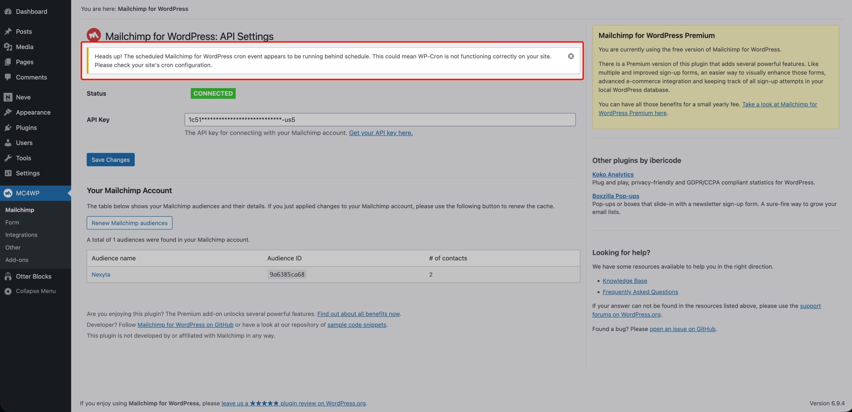The image size is (852, 412).
Task: Click the Media icon in sidebar
Action: tap(8, 47)
